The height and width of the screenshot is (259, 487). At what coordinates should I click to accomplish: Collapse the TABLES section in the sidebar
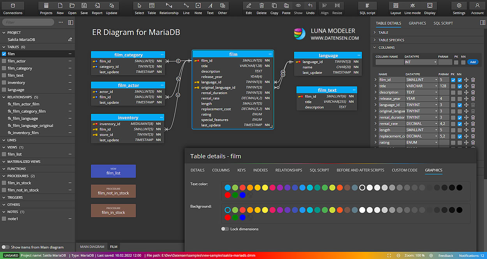click(4, 47)
